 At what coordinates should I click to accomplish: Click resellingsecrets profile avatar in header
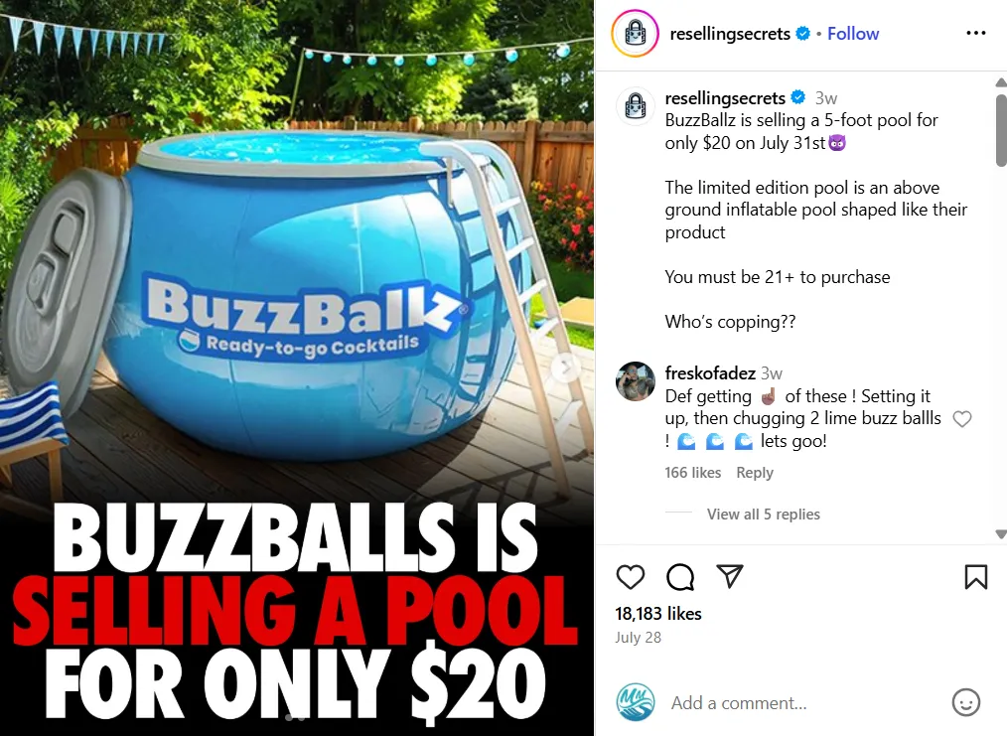pyautogui.click(x=636, y=34)
